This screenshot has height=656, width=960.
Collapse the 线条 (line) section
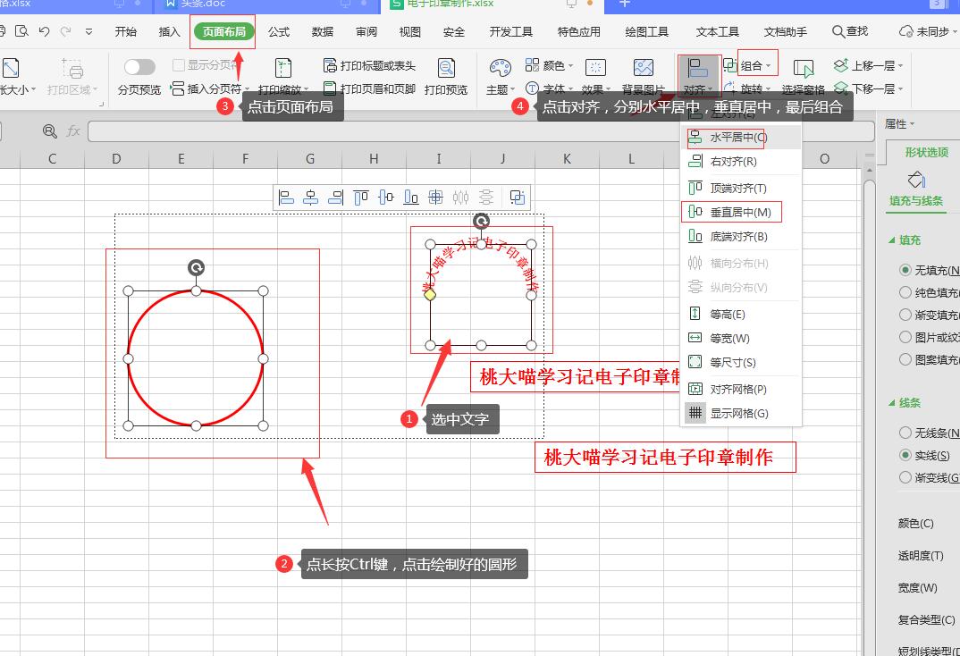[x=891, y=403]
